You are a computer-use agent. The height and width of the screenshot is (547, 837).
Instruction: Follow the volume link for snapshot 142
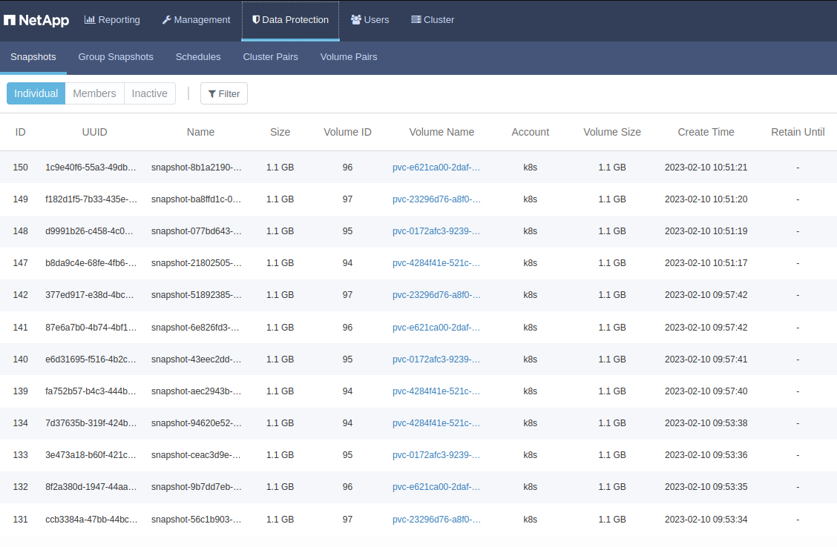point(436,295)
